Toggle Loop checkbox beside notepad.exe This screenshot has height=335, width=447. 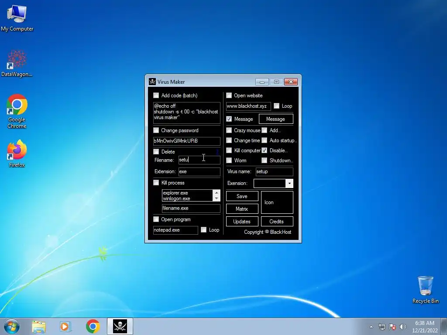pos(203,230)
